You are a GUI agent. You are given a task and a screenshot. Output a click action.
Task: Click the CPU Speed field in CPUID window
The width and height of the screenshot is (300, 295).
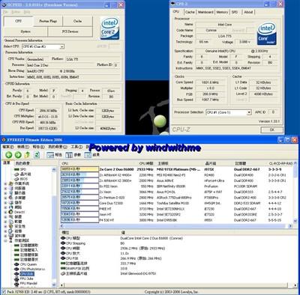tap(48, 110)
